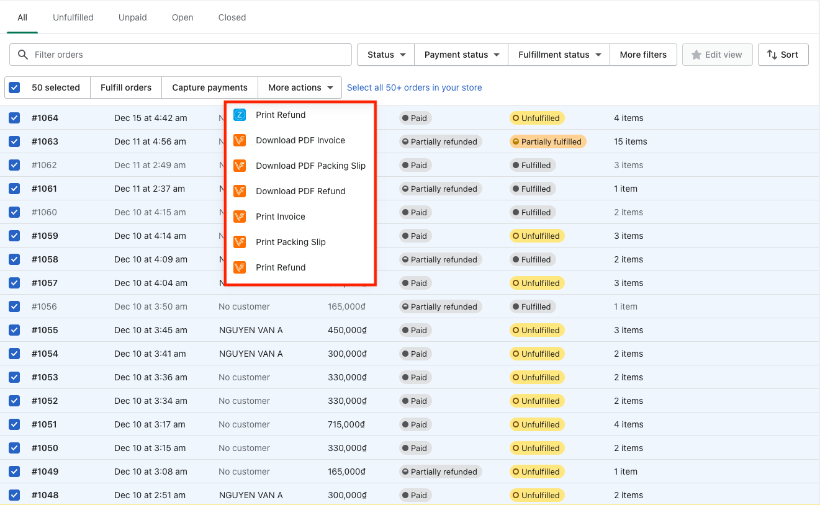Click the blue icon beside first Print Refund
The image size is (820, 505).
pos(240,115)
